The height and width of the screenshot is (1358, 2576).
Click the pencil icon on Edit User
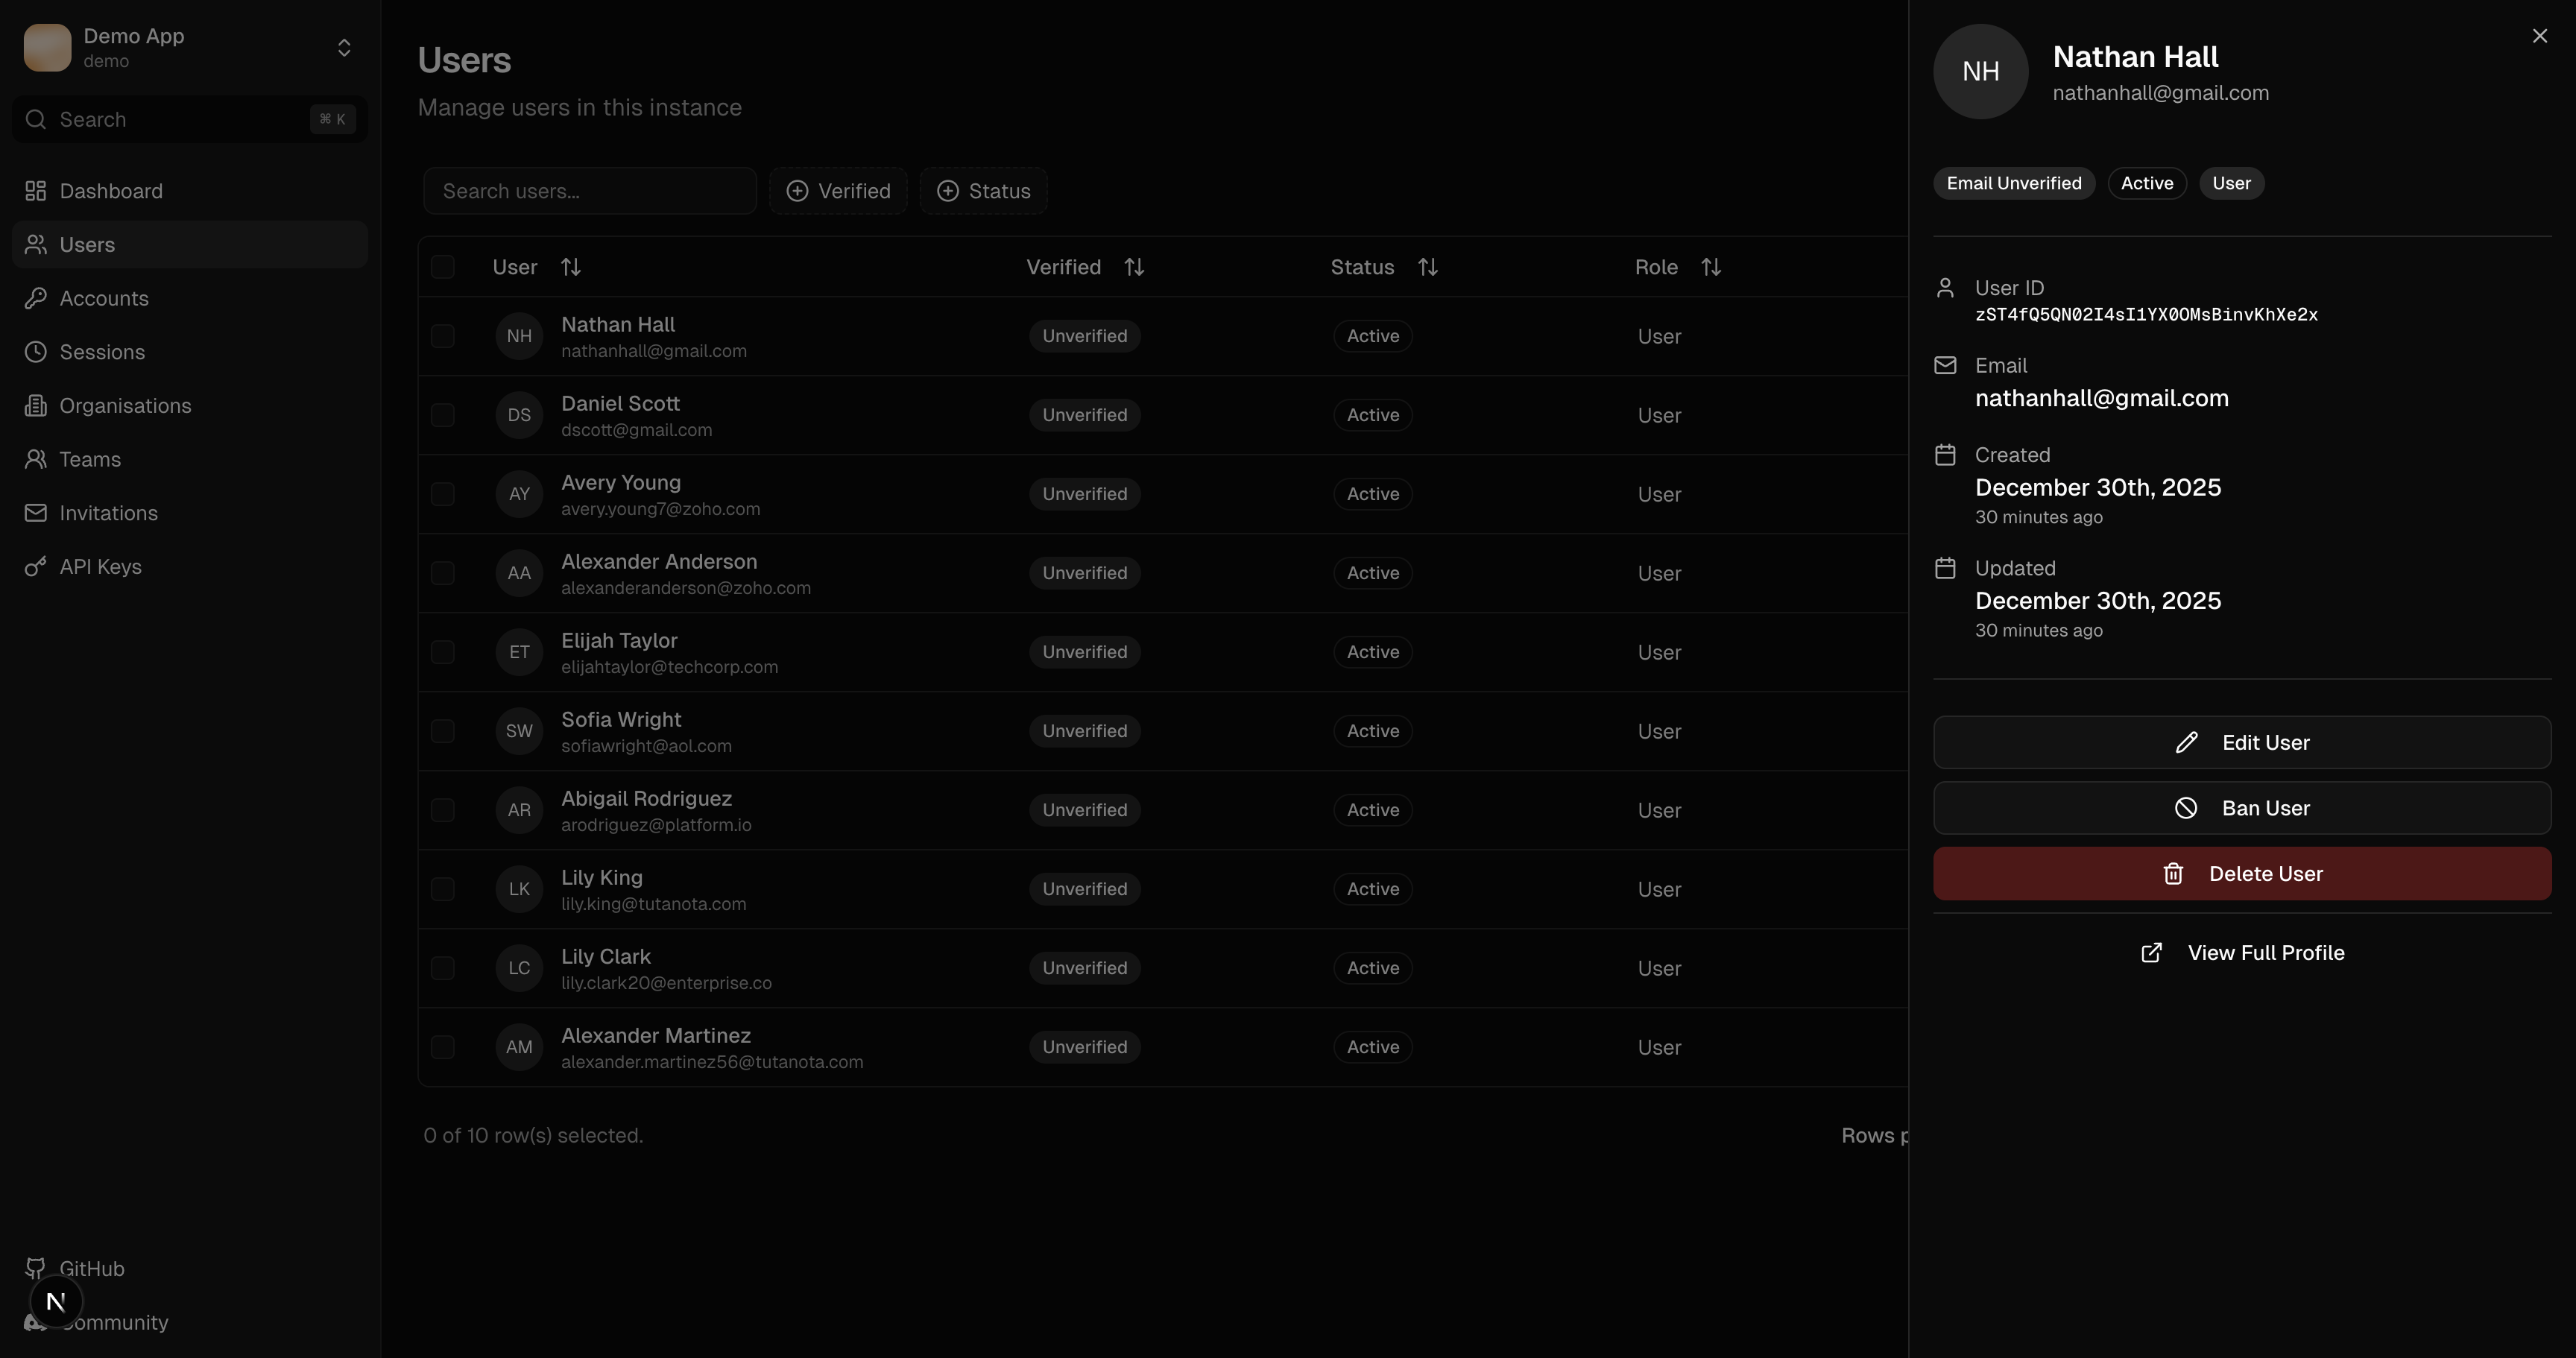2187,742
